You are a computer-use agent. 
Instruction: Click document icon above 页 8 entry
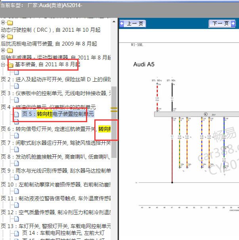pos(17,150)
